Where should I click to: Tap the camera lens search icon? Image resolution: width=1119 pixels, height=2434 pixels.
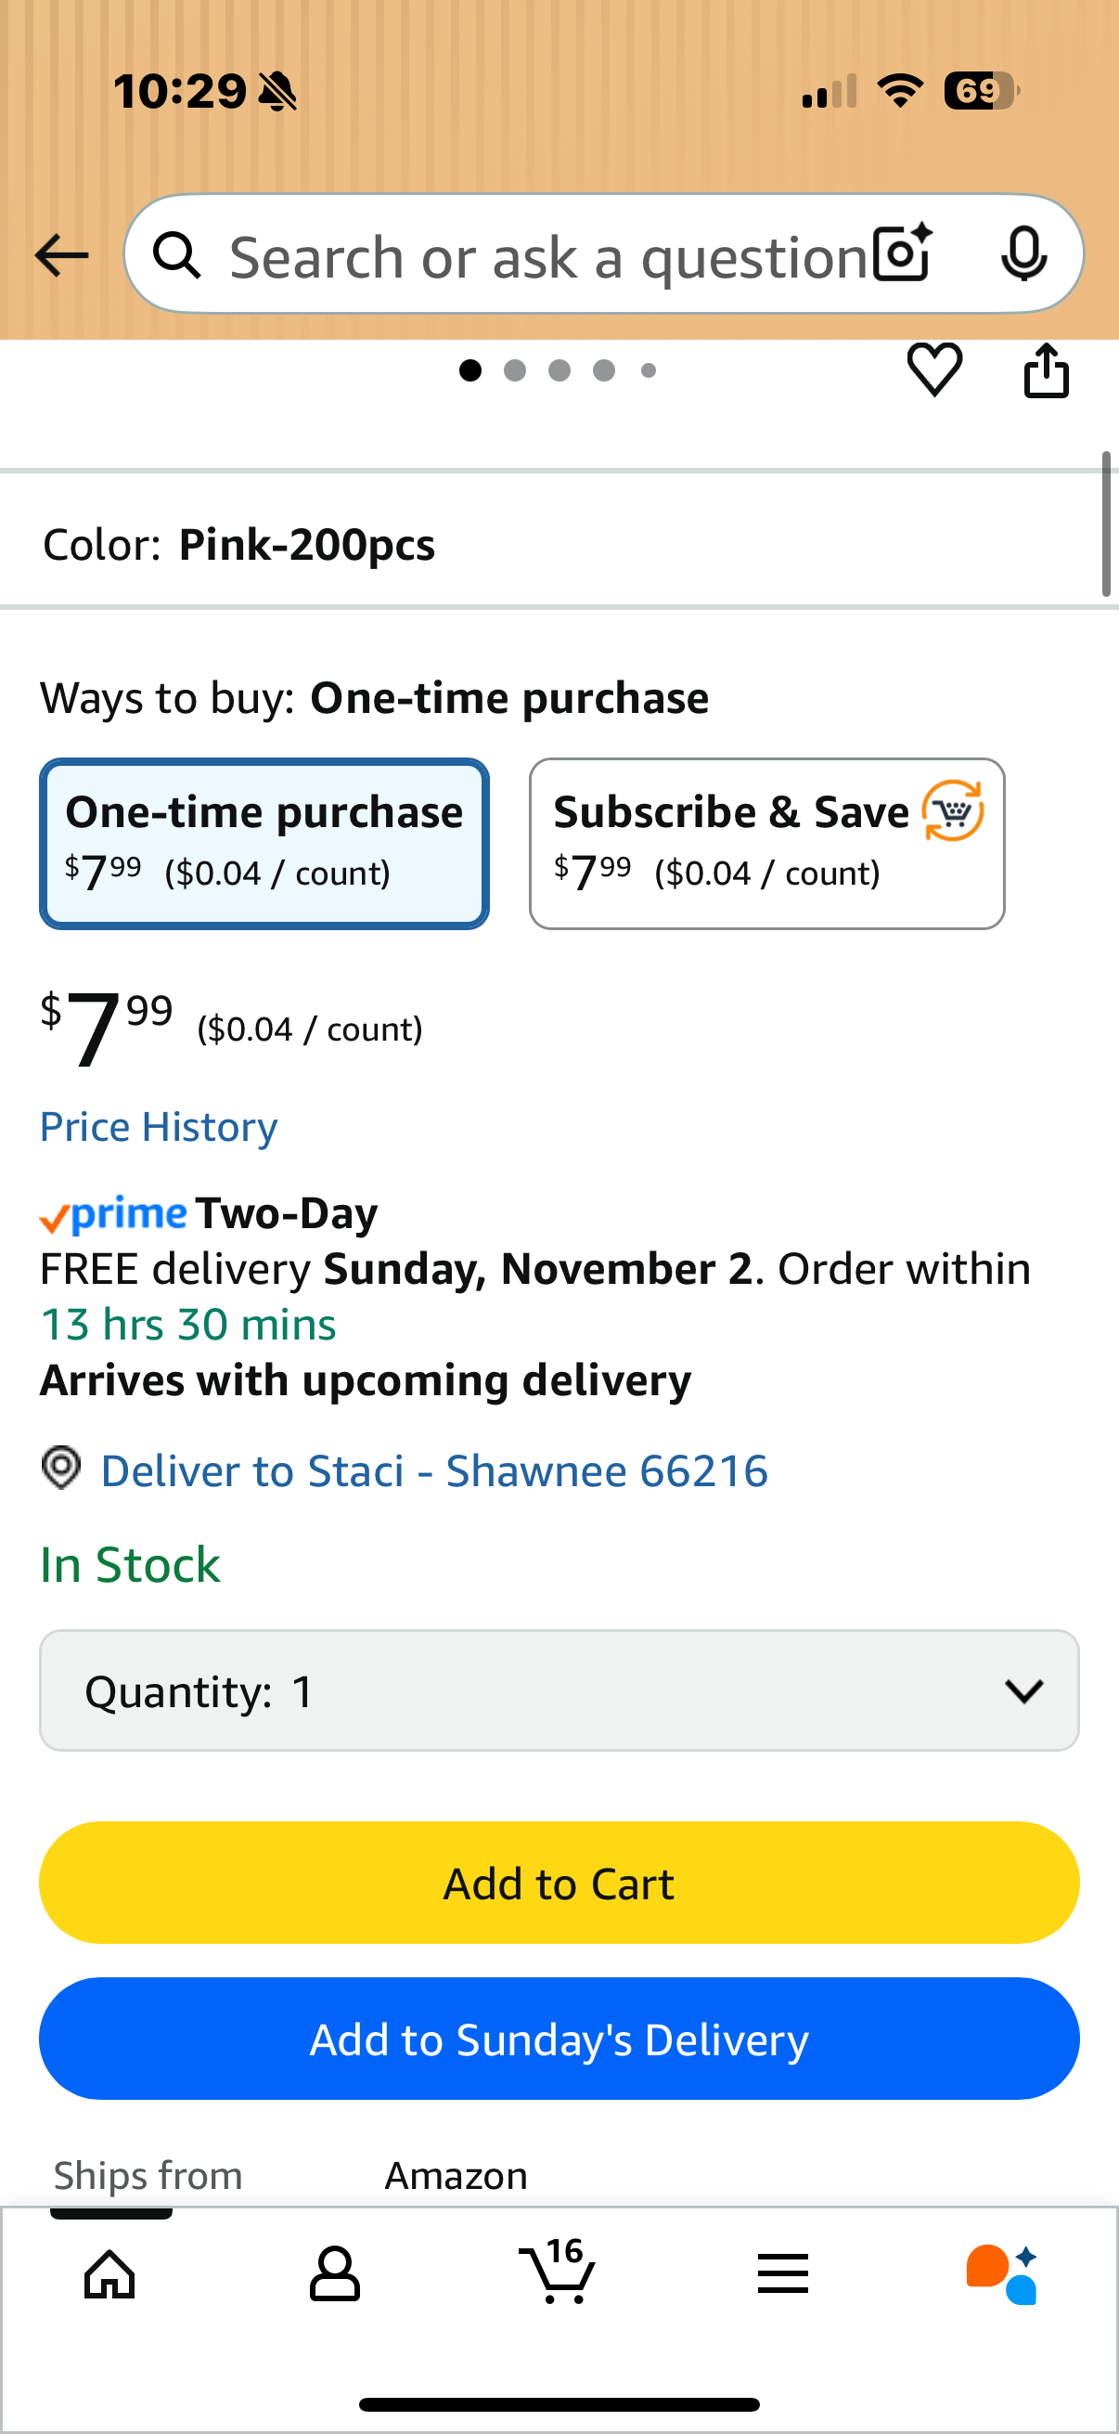click(x=902, y=254)
